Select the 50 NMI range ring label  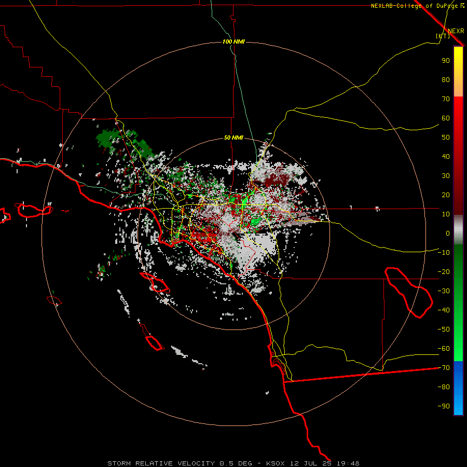click(x=233, y=138)
